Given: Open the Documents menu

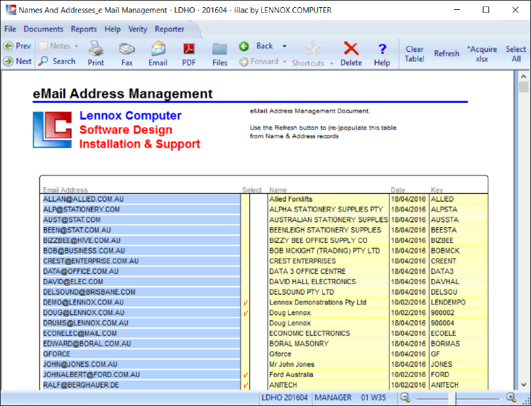Looking at the screenshot, I should 43,29.
